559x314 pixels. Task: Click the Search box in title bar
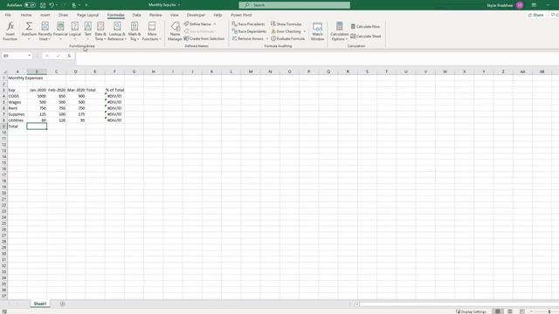(x=294, y=5)
